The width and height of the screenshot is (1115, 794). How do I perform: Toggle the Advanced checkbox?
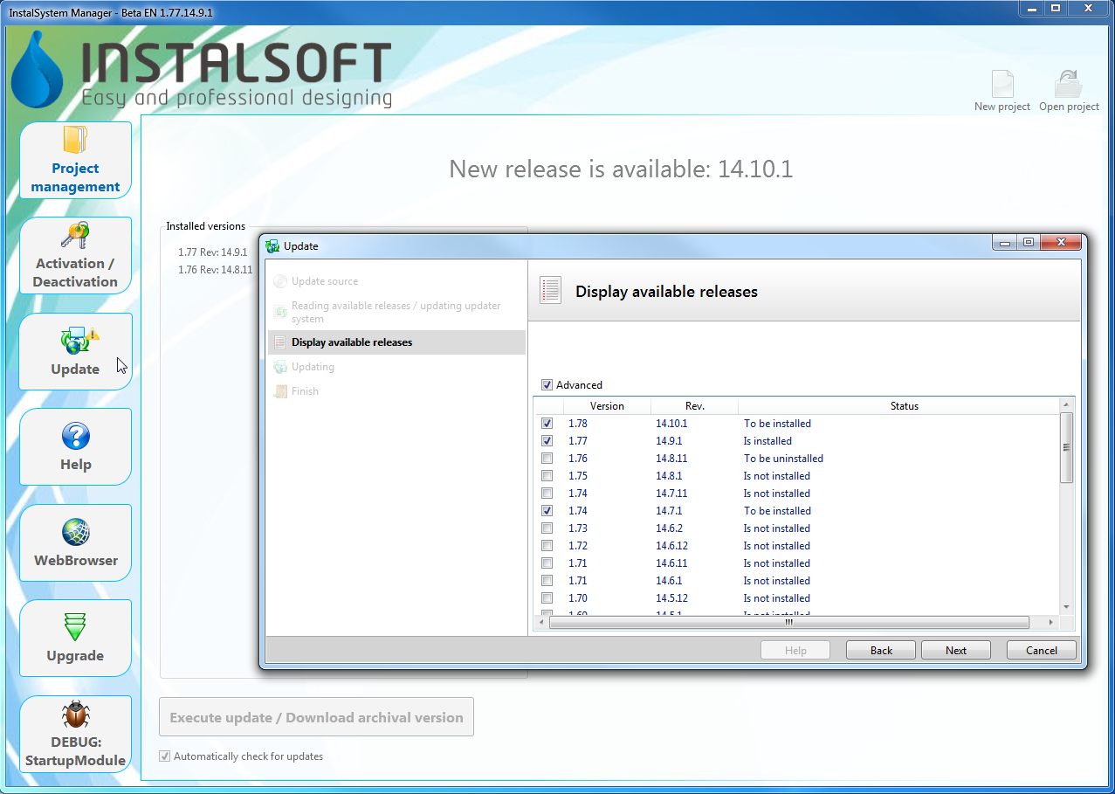pos(547,385)
